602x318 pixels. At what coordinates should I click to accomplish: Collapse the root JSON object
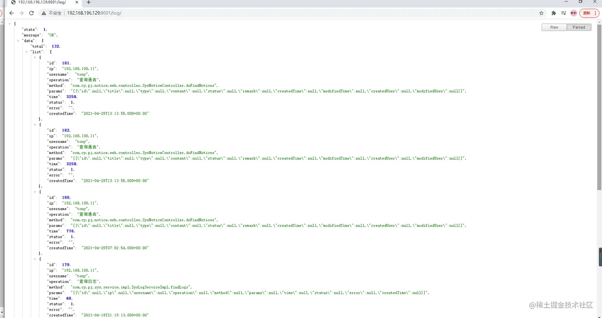(x=10, y=24)
